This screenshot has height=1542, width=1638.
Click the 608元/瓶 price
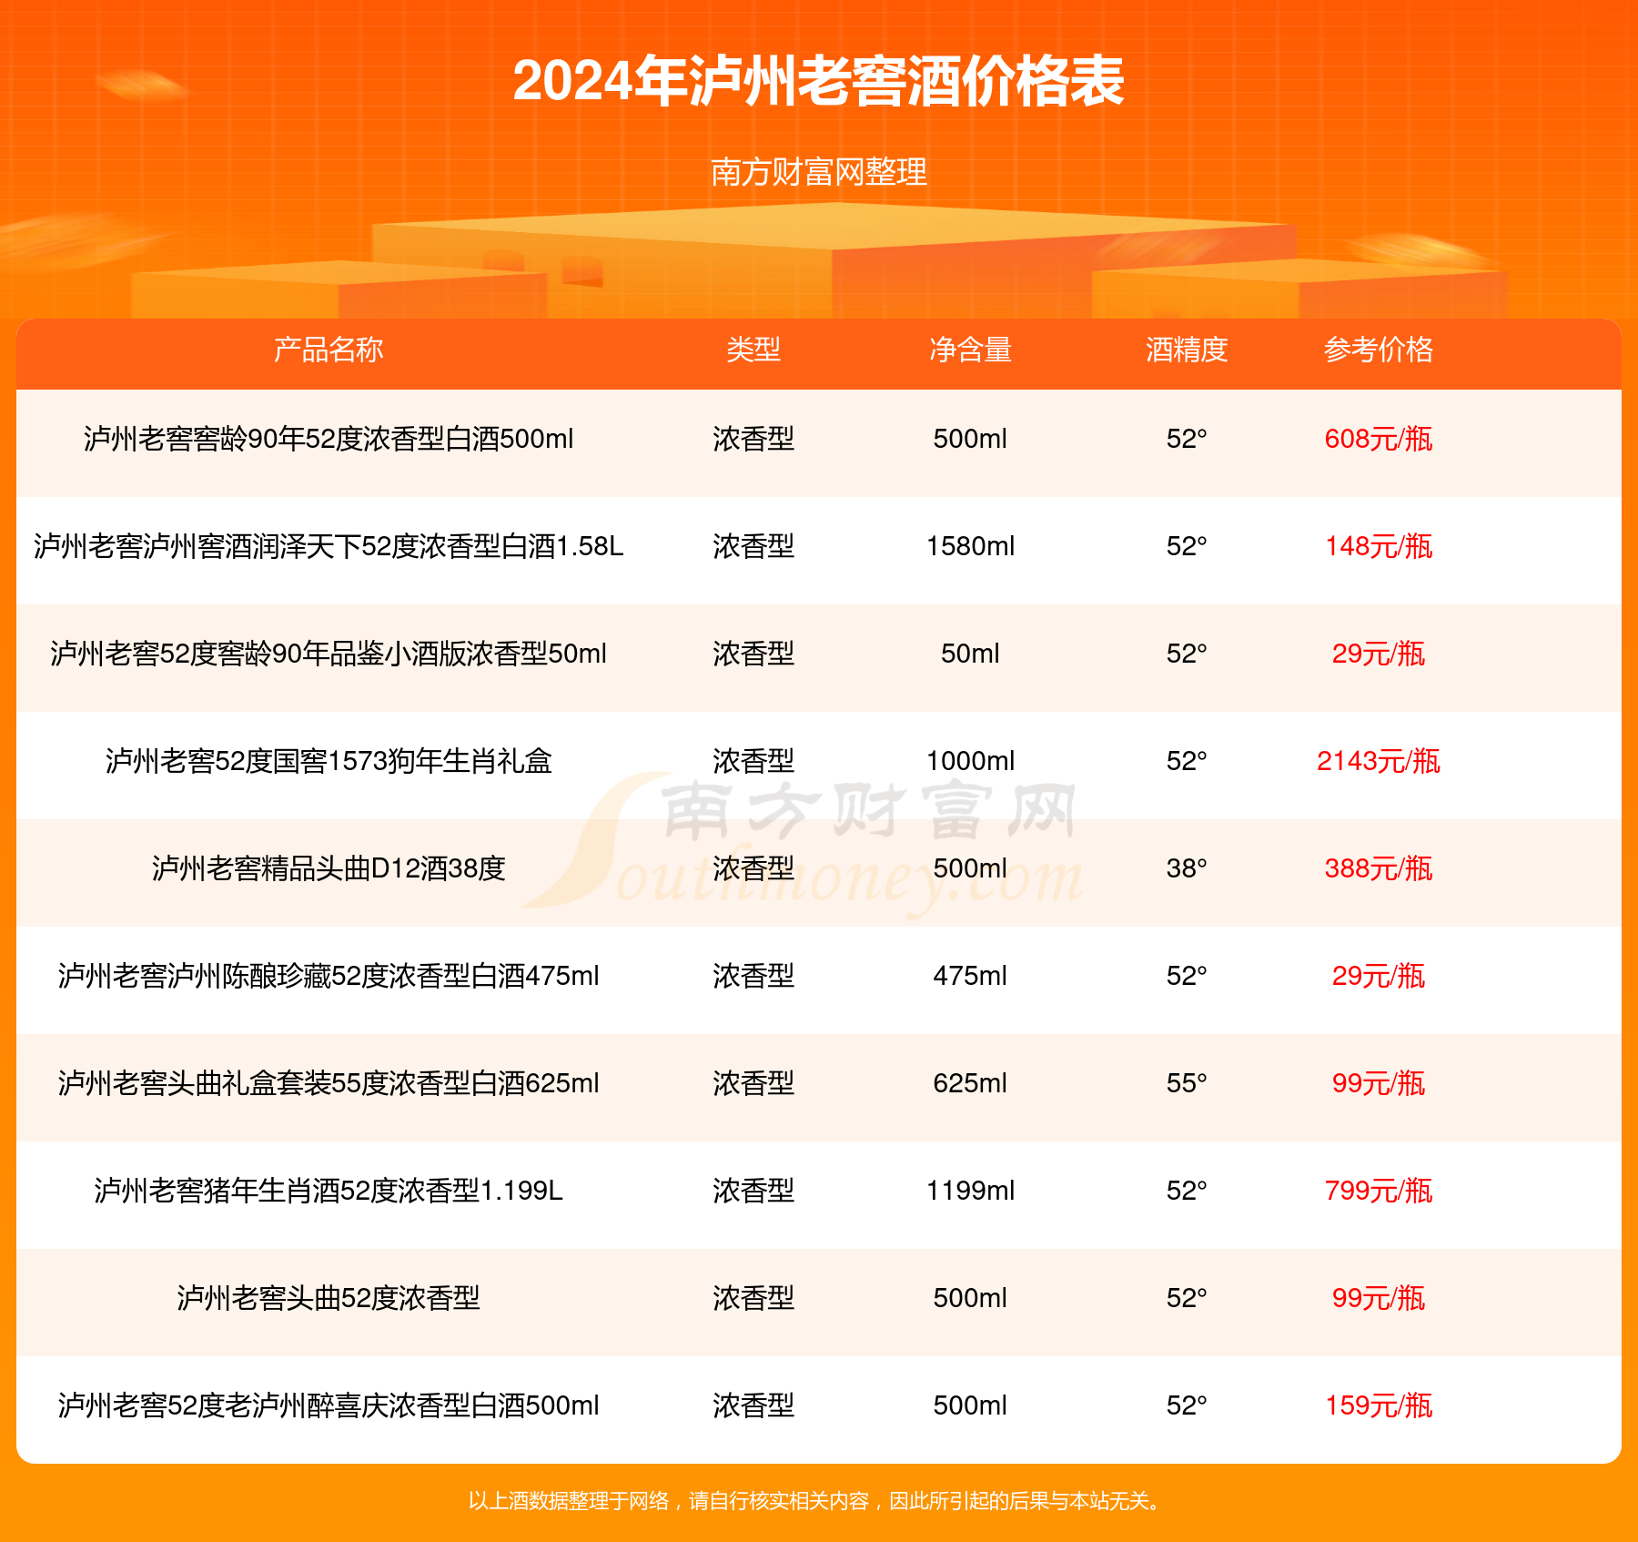pos(1379,439)
